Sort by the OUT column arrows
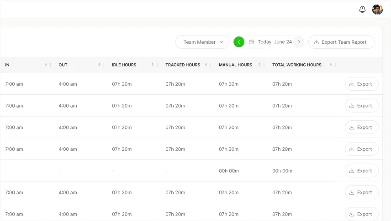This screenshot has width=391, height=221. click(x=99, y=65)
